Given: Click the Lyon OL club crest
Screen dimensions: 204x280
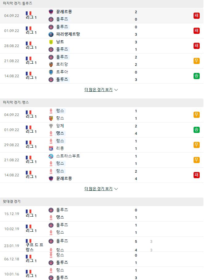Looking at the screenshot, I should pos(51,148).
